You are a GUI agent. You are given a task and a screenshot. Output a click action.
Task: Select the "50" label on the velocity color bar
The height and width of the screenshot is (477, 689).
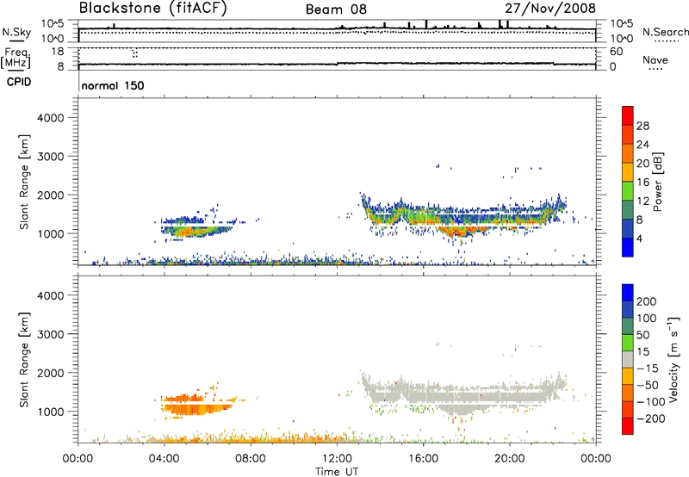pos(642,335)
